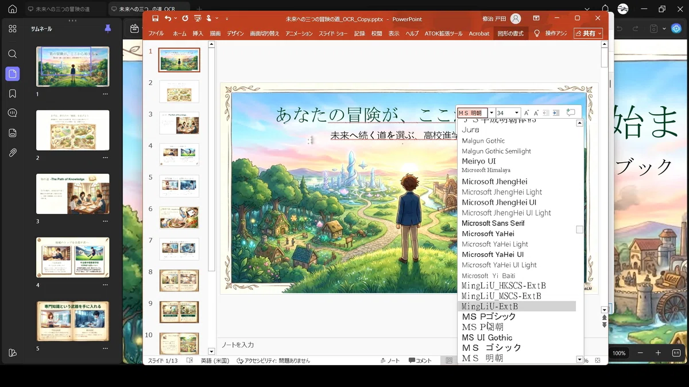Check accessibility status icon in status bar
The width and height of the screenshot is (689, 387).
239,361
